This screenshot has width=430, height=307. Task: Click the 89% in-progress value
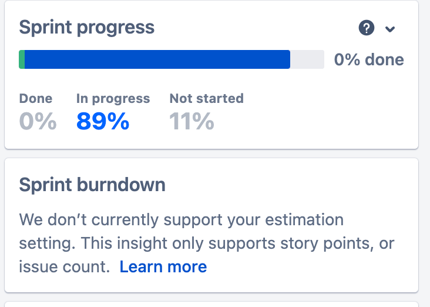point(103,121)
